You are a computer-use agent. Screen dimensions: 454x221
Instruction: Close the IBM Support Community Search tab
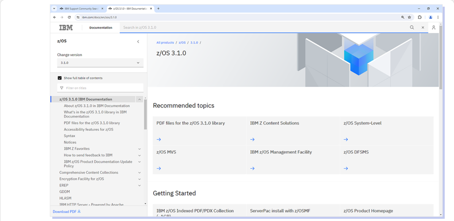pos(102,9)
